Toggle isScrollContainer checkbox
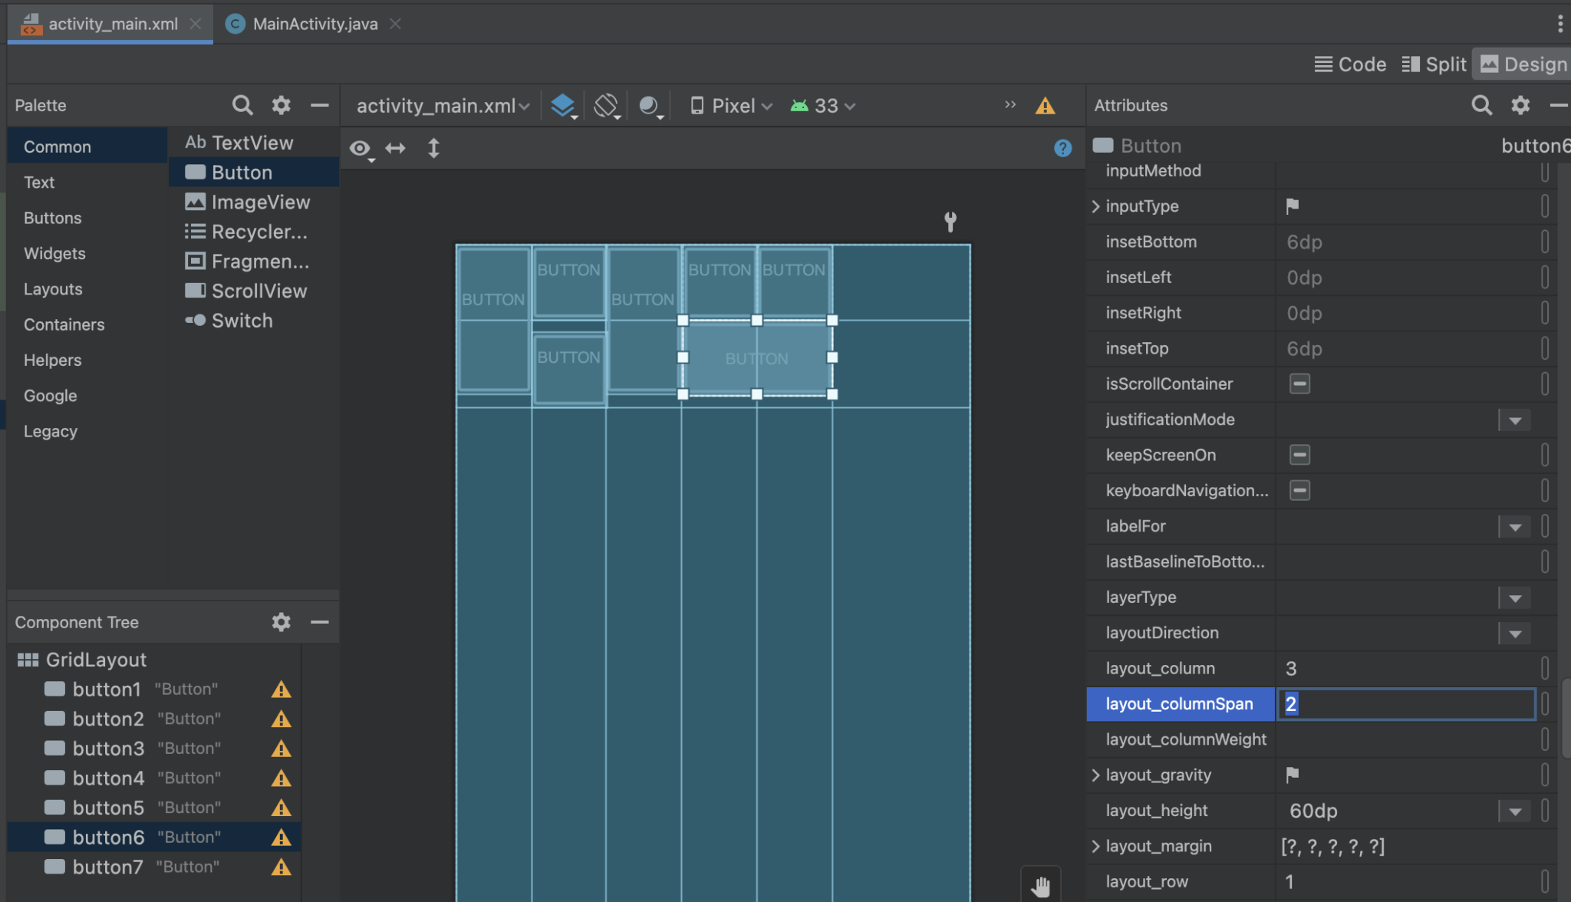This screenshot has width=1571, height=902. 1299,384
